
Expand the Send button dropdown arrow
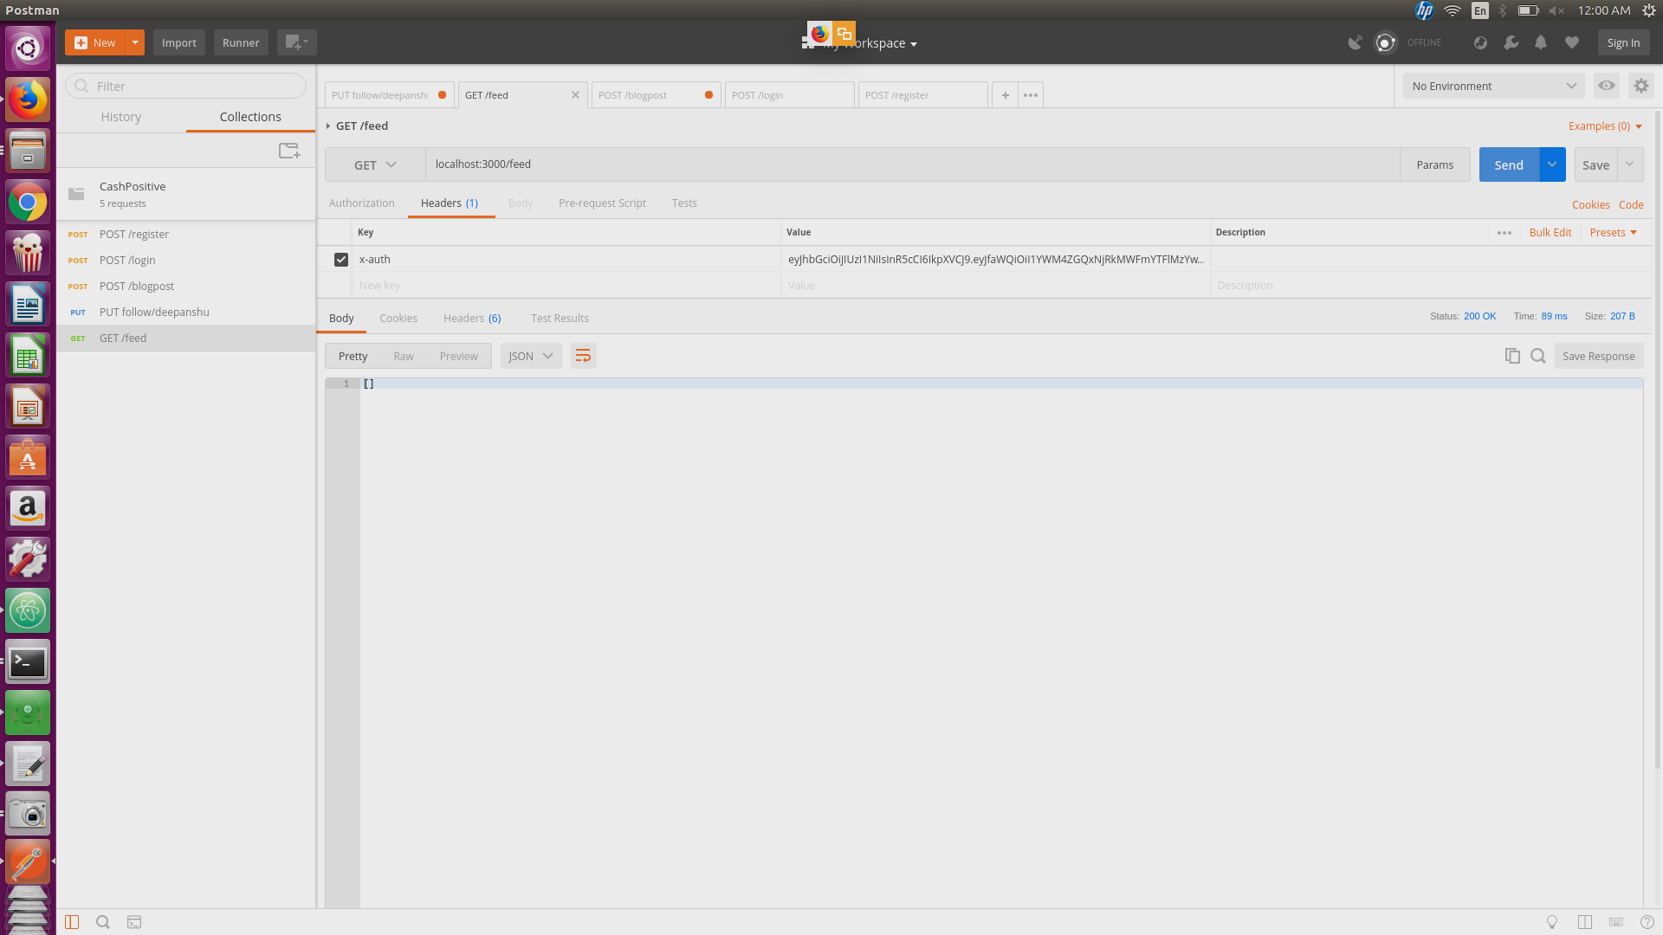[x=1552, y=164]
